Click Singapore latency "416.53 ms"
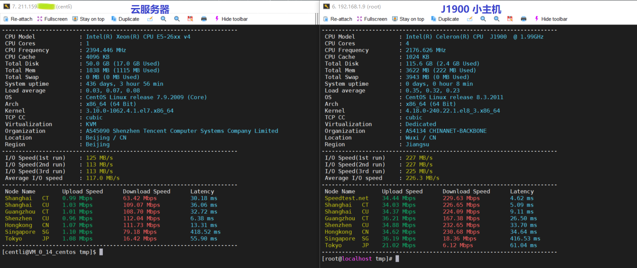This screenshot has height=268, width=637. coord(525,239)
